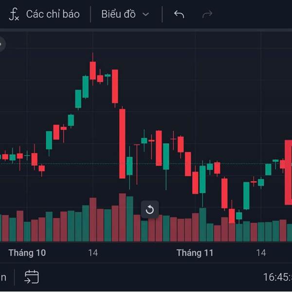
Task: Expand the chevron beside Biểu đồ
Action: click(146, 15)
